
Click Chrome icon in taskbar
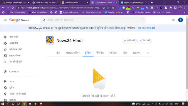pyautogui.click(x=24, y=104)
